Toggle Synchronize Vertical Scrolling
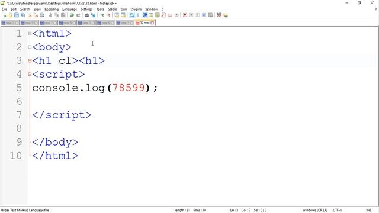 tap(117, 15)
